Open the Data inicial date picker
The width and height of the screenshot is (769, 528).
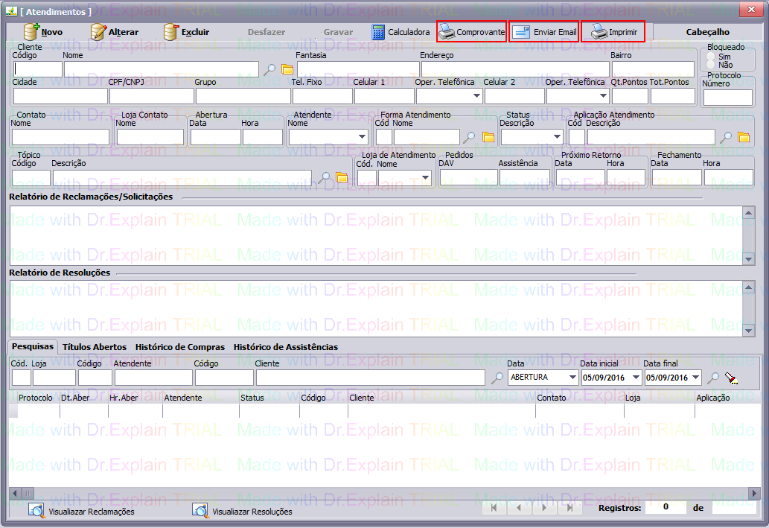coord(635,378)
